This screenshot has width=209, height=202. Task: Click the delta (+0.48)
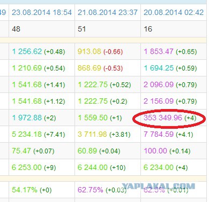[x=55, y=52]
